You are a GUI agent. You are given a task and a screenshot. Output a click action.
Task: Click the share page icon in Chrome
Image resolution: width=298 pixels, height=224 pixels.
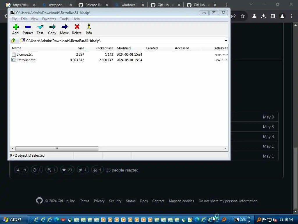click(234, 16)
